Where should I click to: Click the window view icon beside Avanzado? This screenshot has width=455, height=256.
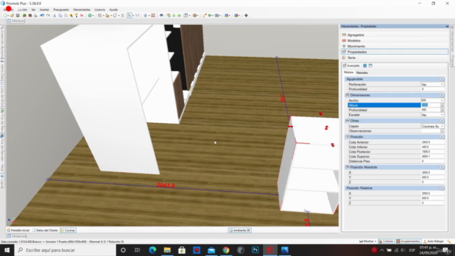pyautogui.click(x=370, y=66)
